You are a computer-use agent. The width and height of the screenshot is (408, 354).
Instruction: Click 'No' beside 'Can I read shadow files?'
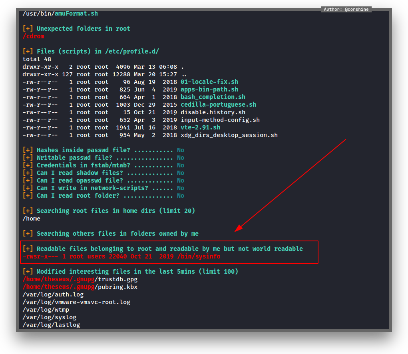click(181, 173)
